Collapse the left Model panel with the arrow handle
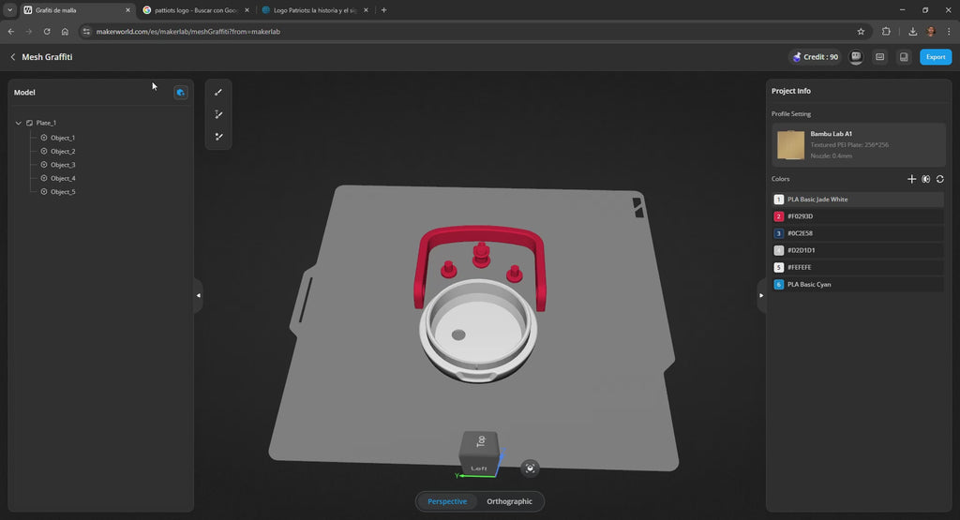Viewport: 960px width, 520px height. pos(199,295)
